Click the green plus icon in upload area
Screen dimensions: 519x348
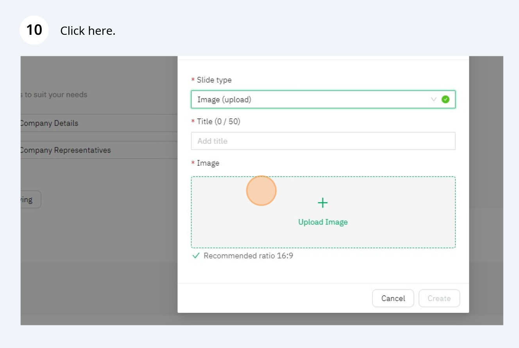point(322,203)
